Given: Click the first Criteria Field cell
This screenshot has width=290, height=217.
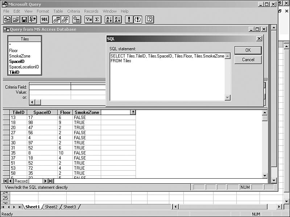Looking at the screenshot, I should coord(50,87).
